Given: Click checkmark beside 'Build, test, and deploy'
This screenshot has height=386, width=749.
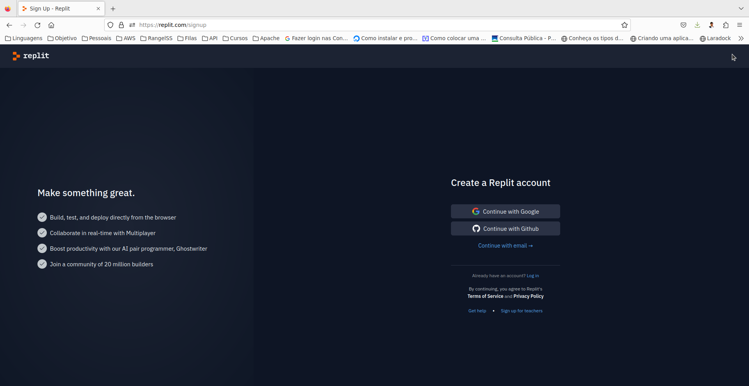Looking at the screenshot, I should pos(42,217).
